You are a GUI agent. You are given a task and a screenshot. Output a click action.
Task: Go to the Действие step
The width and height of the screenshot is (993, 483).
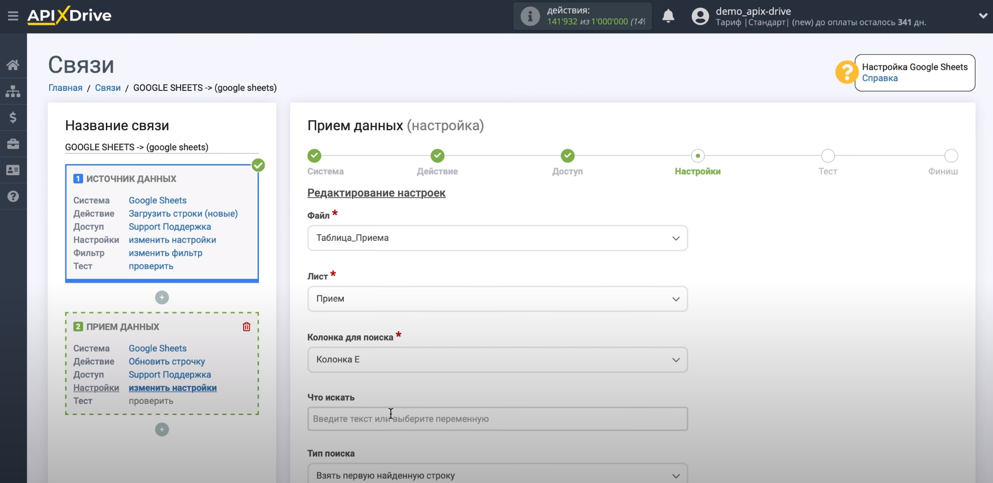click(437, 156)
